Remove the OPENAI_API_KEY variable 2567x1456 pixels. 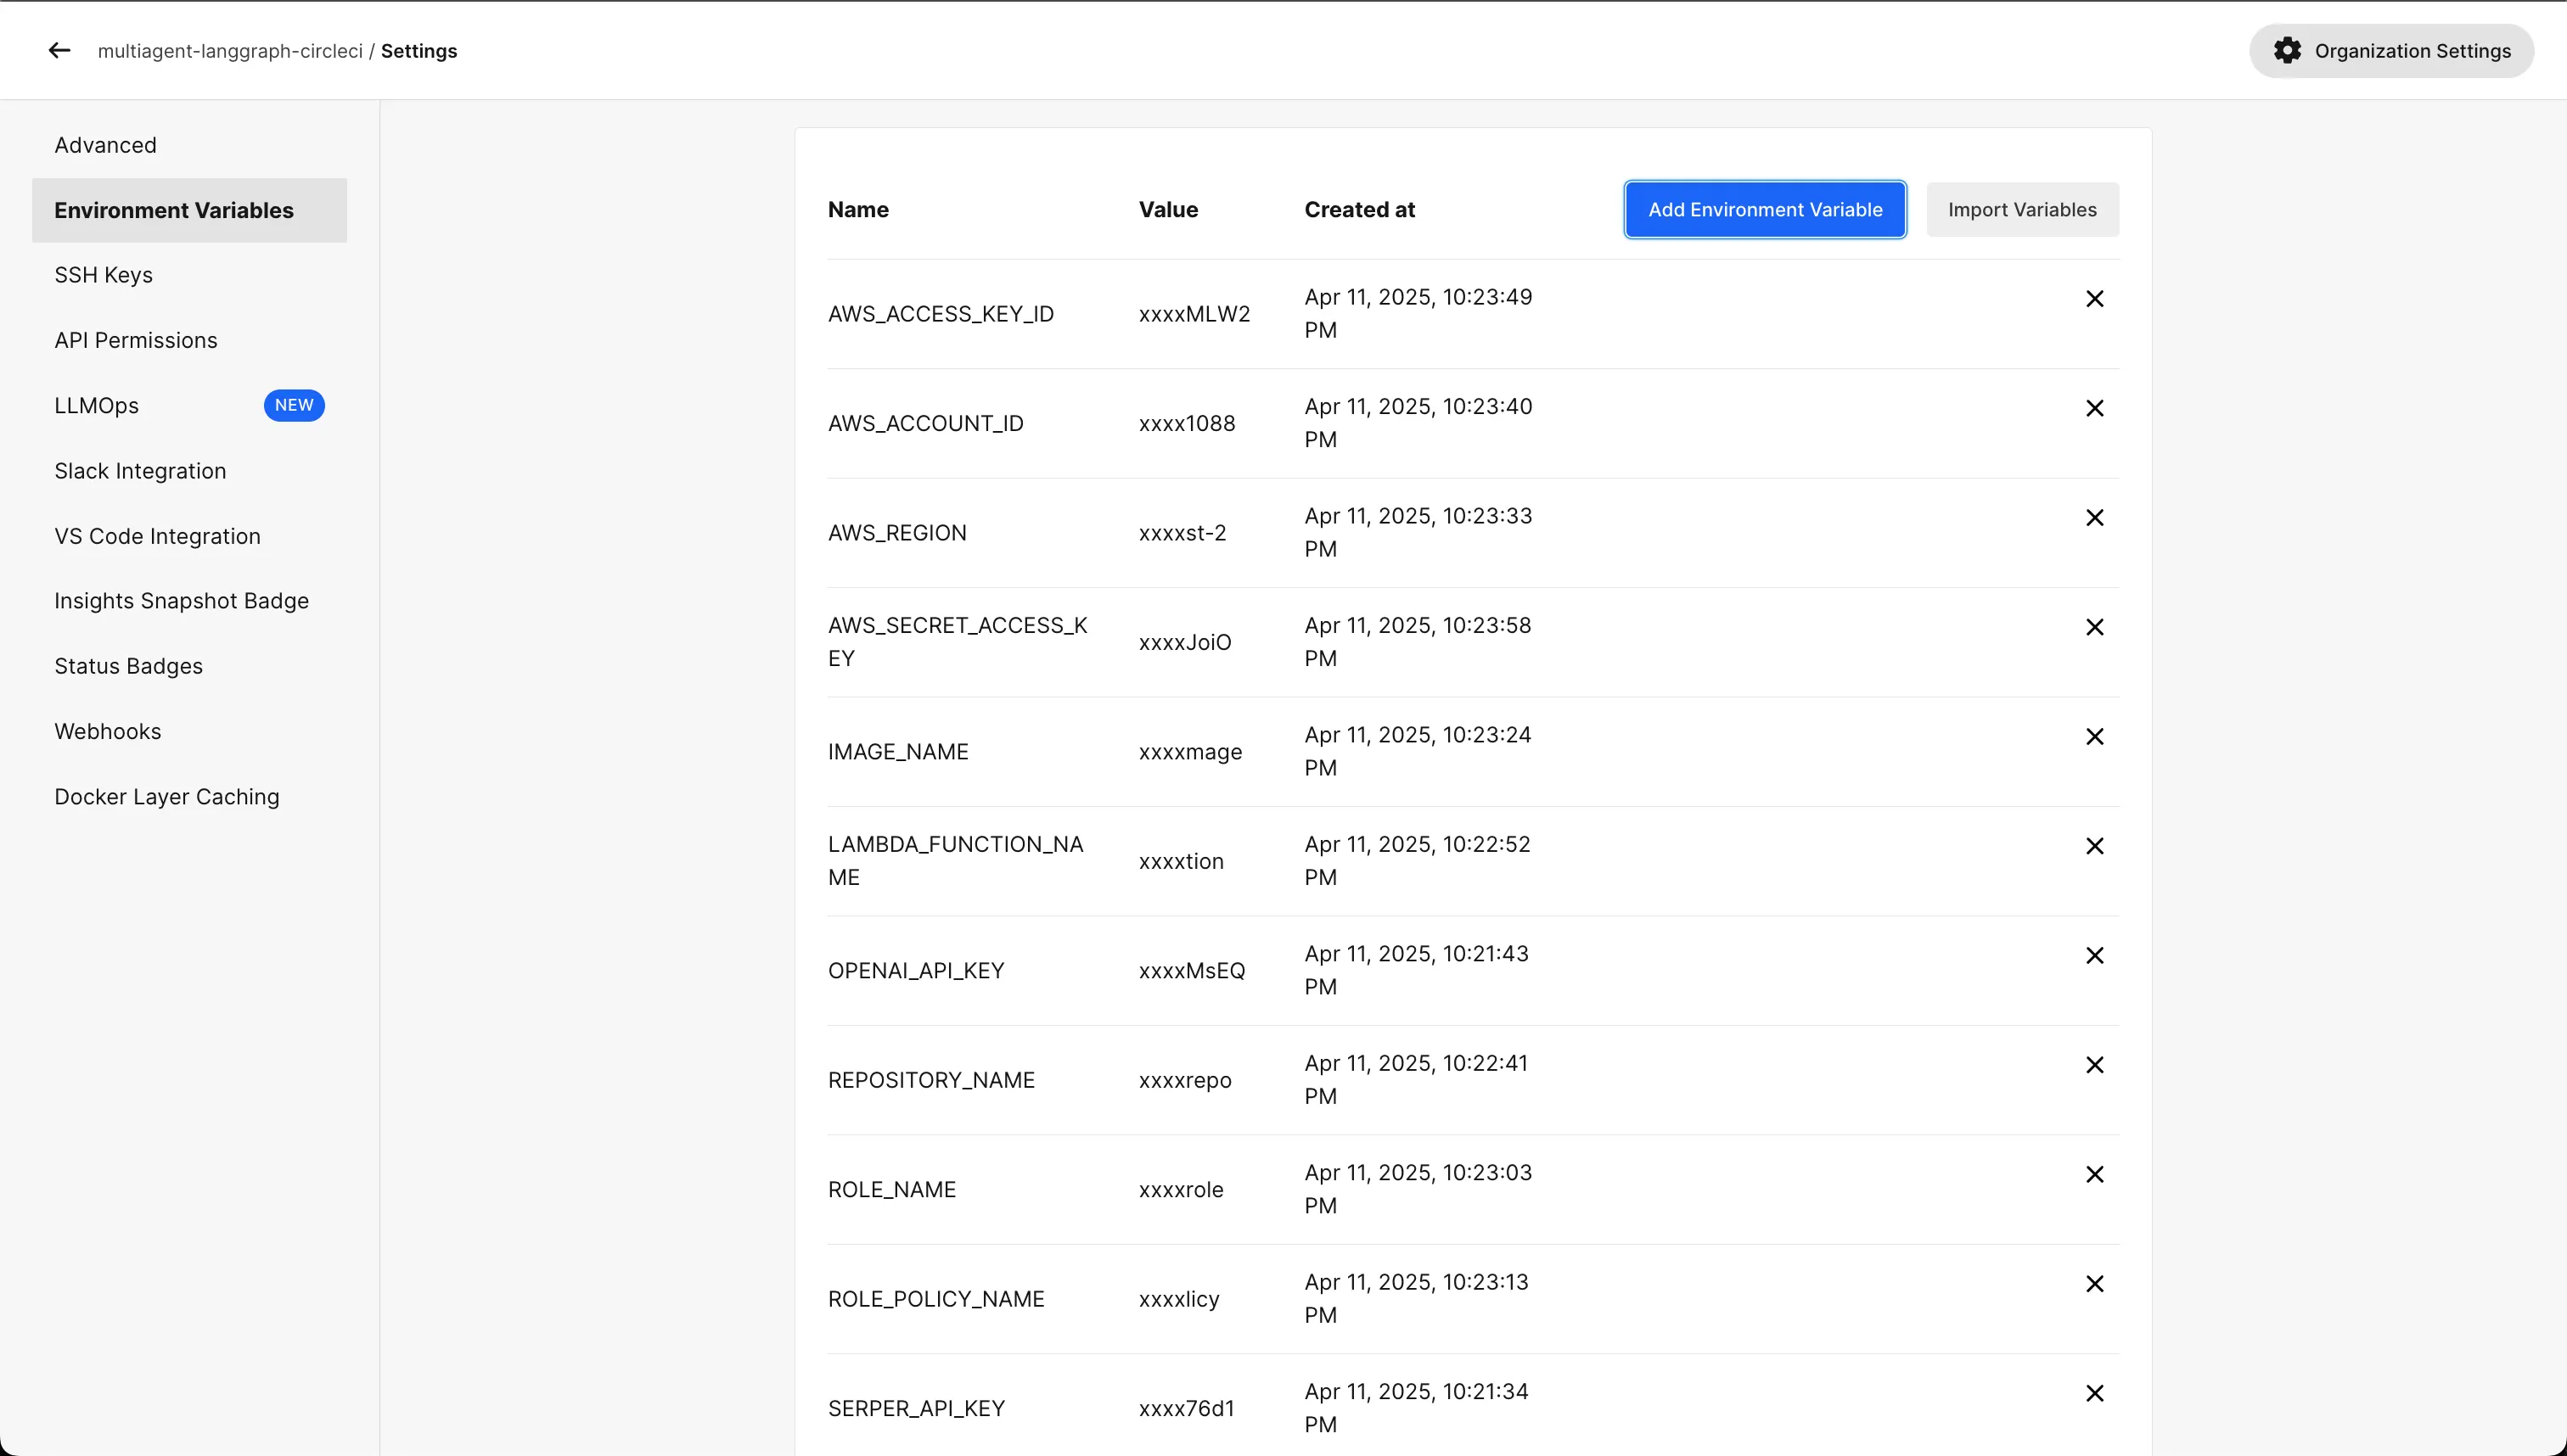pyautogui.click(x=2094, y=956)
